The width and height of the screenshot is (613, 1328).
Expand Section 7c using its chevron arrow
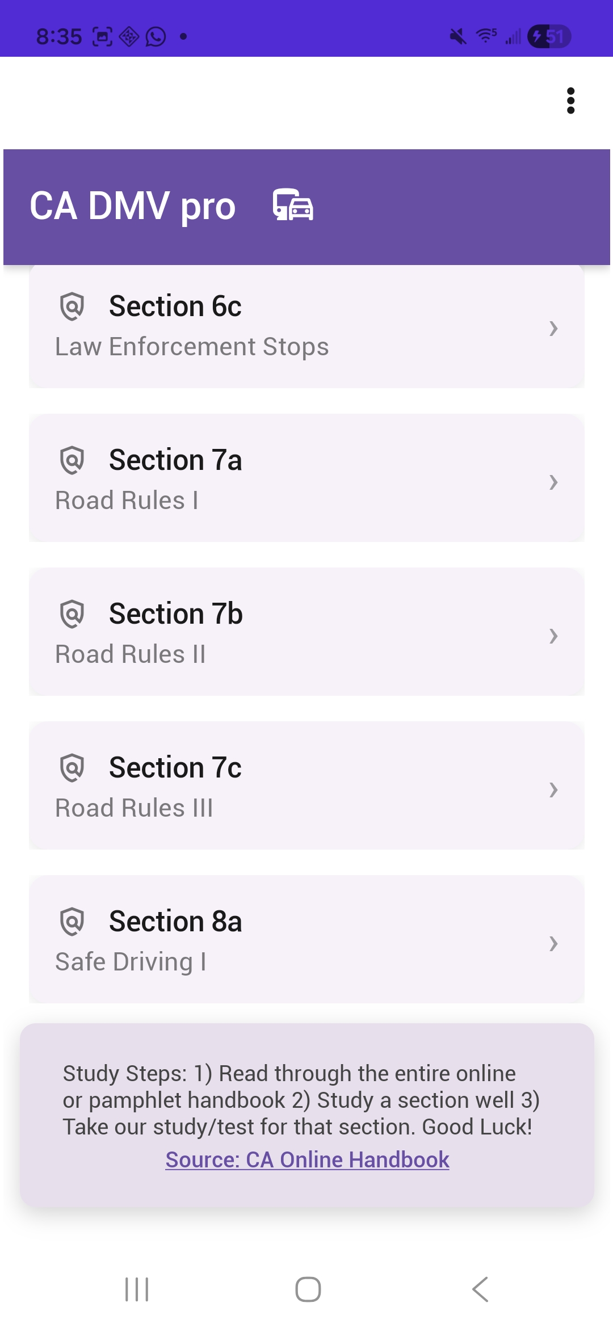[x=553, y=789]
